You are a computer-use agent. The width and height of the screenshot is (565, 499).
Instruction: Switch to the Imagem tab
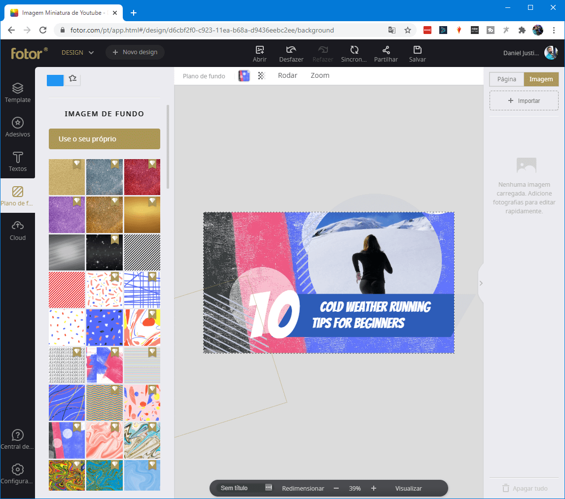tap(541, 79)
